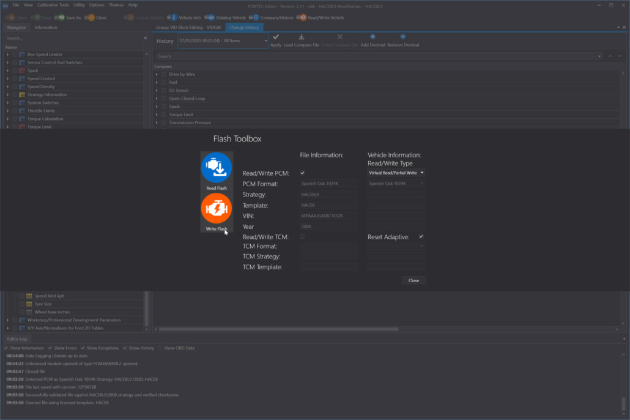Open the View menu
The height and width of the screenshot is (420, 630).
28,5
